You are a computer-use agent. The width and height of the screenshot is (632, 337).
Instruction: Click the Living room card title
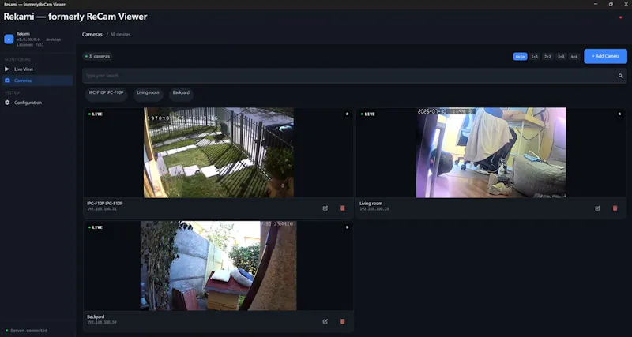371,204
